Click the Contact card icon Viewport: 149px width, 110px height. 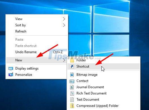tap(72, 81)
